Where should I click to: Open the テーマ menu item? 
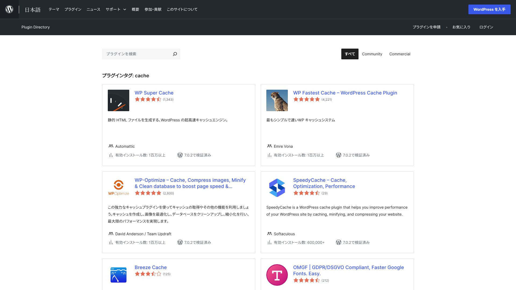54,9
